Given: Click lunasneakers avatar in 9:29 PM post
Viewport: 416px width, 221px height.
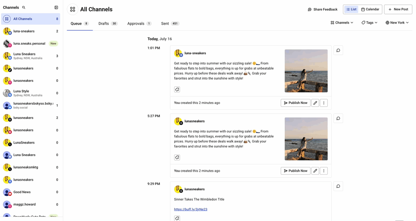Looking at the screenshot, I should pos(178,189).
